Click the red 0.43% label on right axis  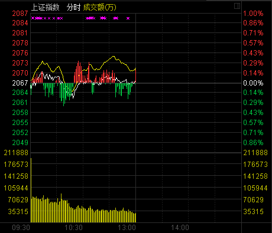pyautogui.click(x=253, y=53)
